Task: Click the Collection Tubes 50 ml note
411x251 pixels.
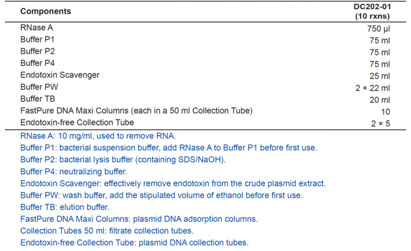Action: 107,231
